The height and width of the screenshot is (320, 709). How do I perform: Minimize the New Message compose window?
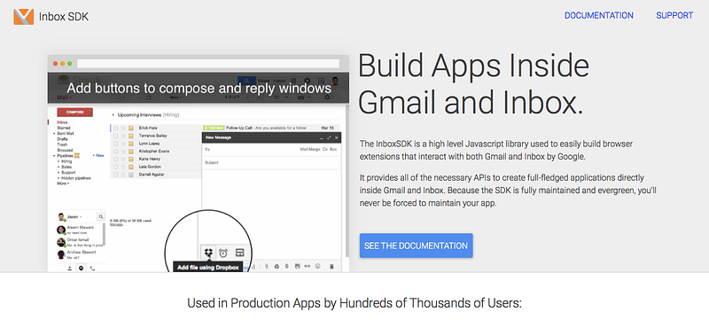tap(322, 137)
